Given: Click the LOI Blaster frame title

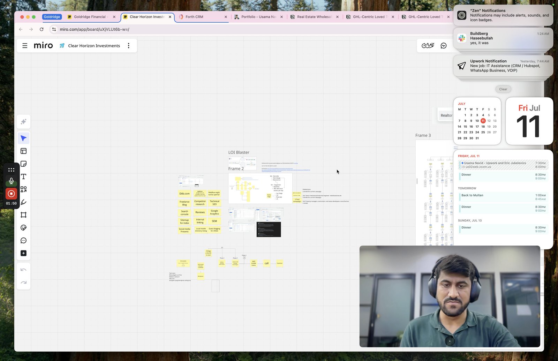Looking at the screenshot, I should (x=239, y=152).
